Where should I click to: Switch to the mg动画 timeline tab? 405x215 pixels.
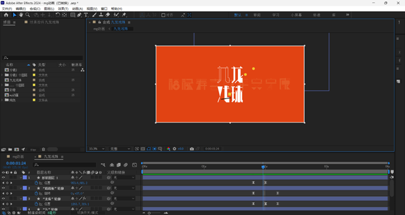click(18, 156)
